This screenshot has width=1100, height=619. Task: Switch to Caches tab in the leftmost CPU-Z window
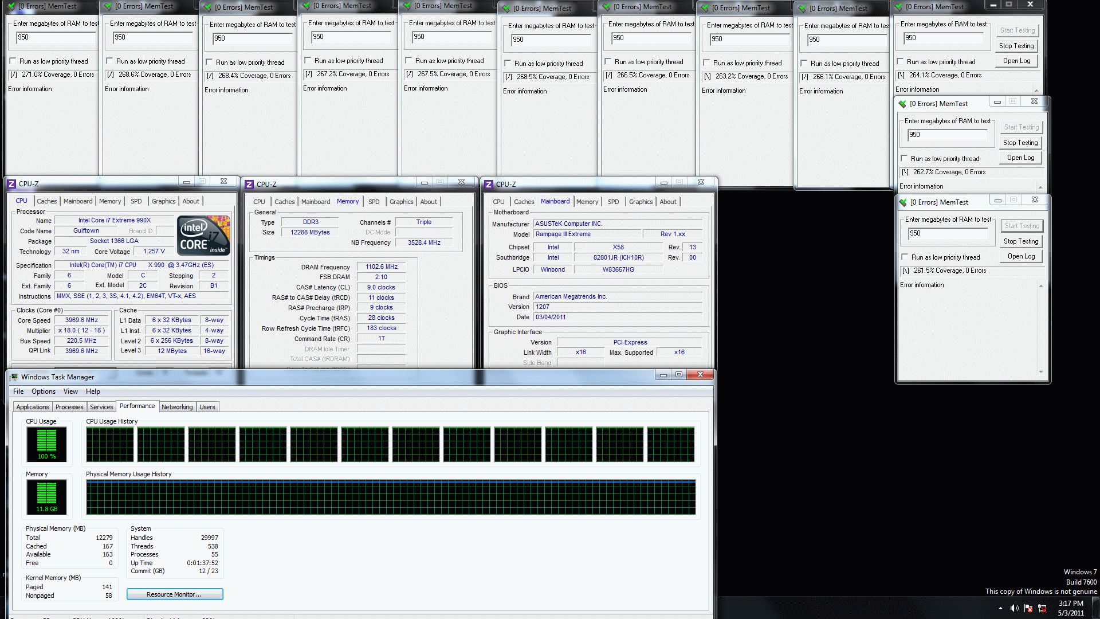tap(46, 201)
